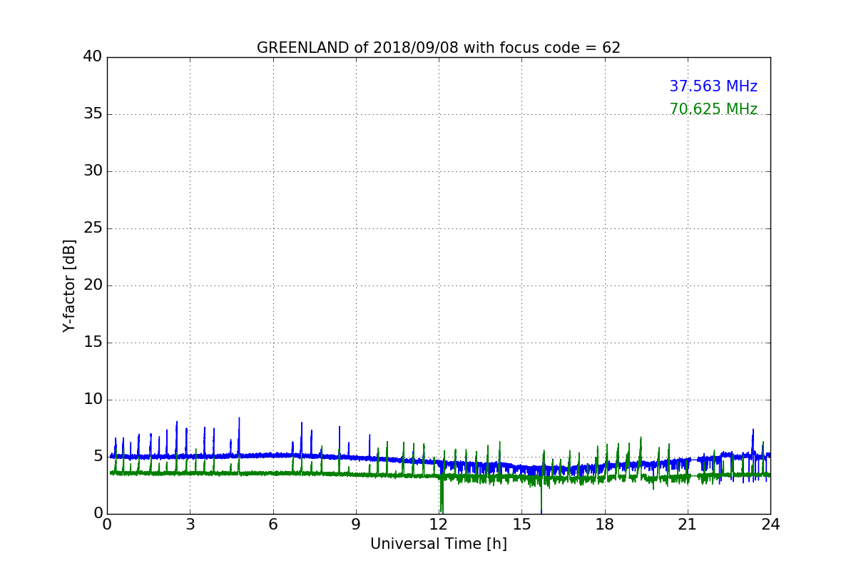This screenshot has height=571, width=856.
Task: Click the plot title mentioning GREENLAND
Action: pos(439,48)
